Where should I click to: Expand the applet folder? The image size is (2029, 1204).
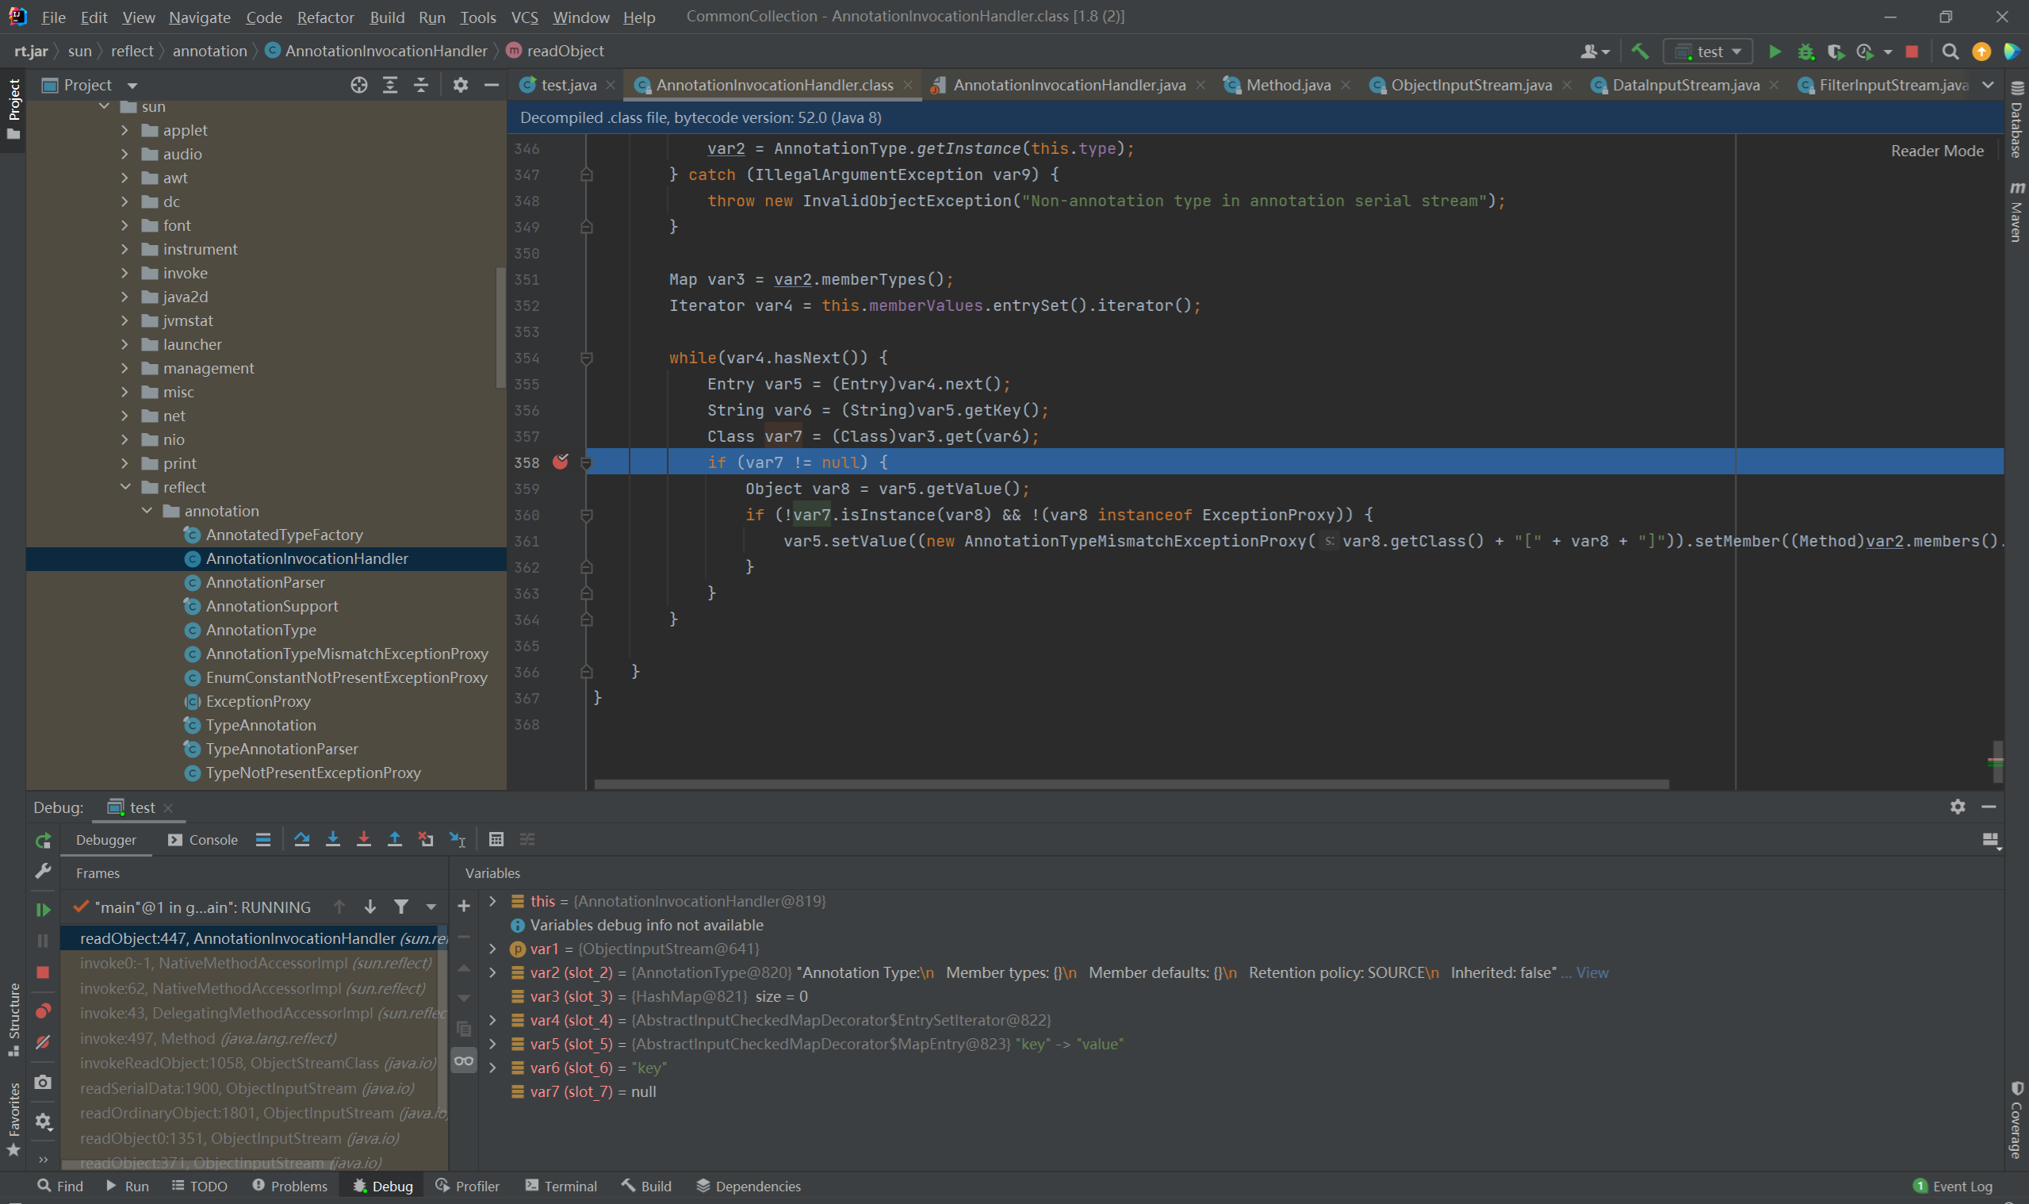pyautogui.click(x=125, y=130)
